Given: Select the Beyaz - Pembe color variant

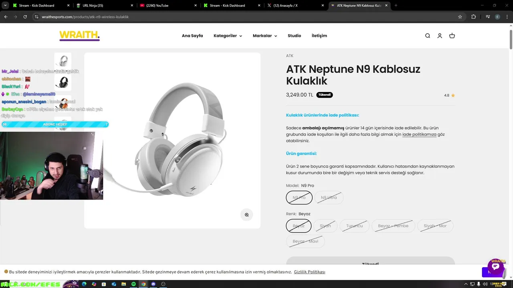Looking at the screenshot, I should (393, 226).
